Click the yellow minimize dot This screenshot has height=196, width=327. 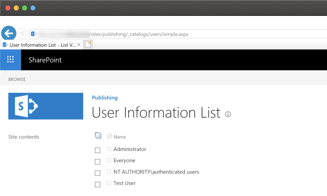click(x=16, y=8)
